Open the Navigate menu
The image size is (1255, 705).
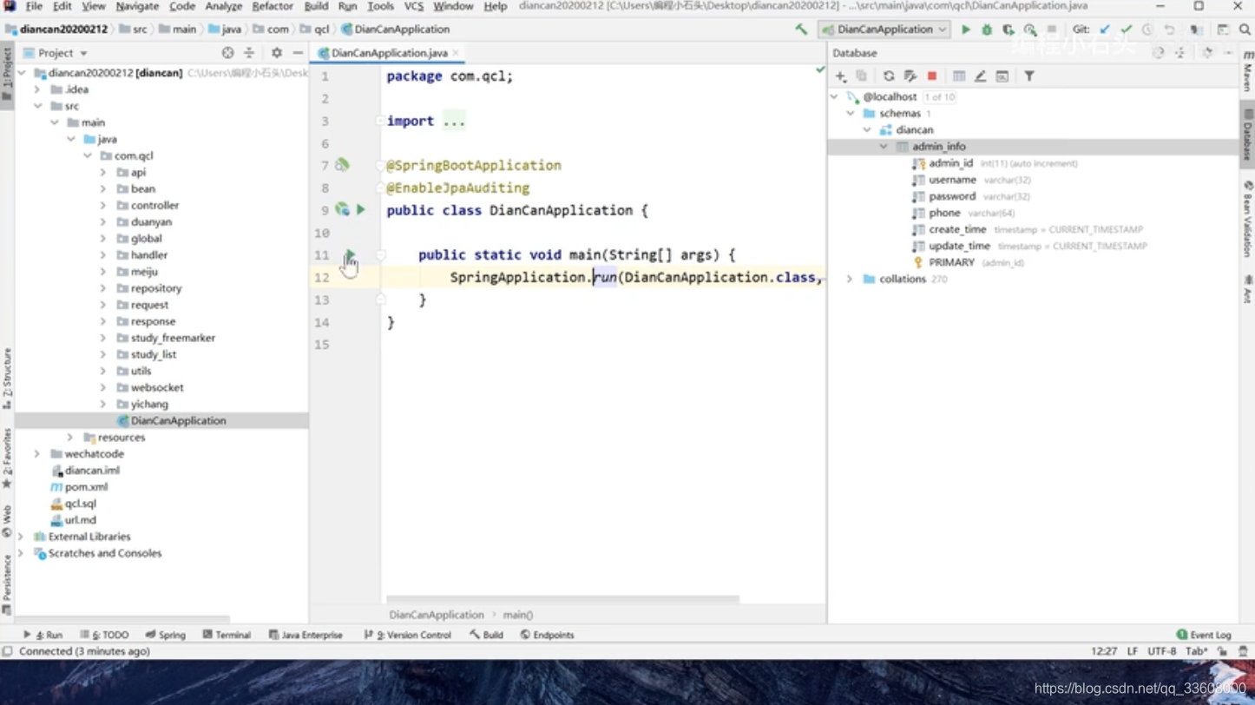(137, 6)
